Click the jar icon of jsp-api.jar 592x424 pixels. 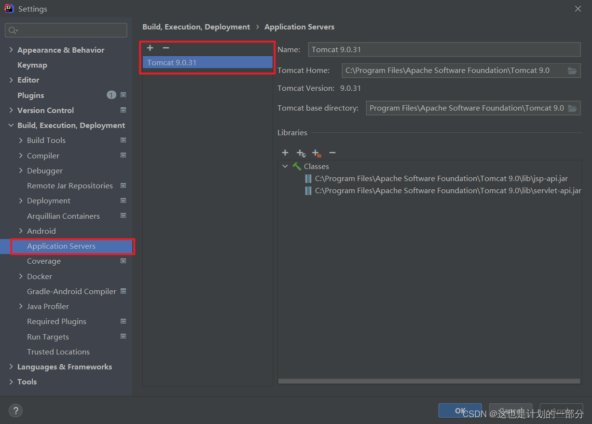[308, 179]
